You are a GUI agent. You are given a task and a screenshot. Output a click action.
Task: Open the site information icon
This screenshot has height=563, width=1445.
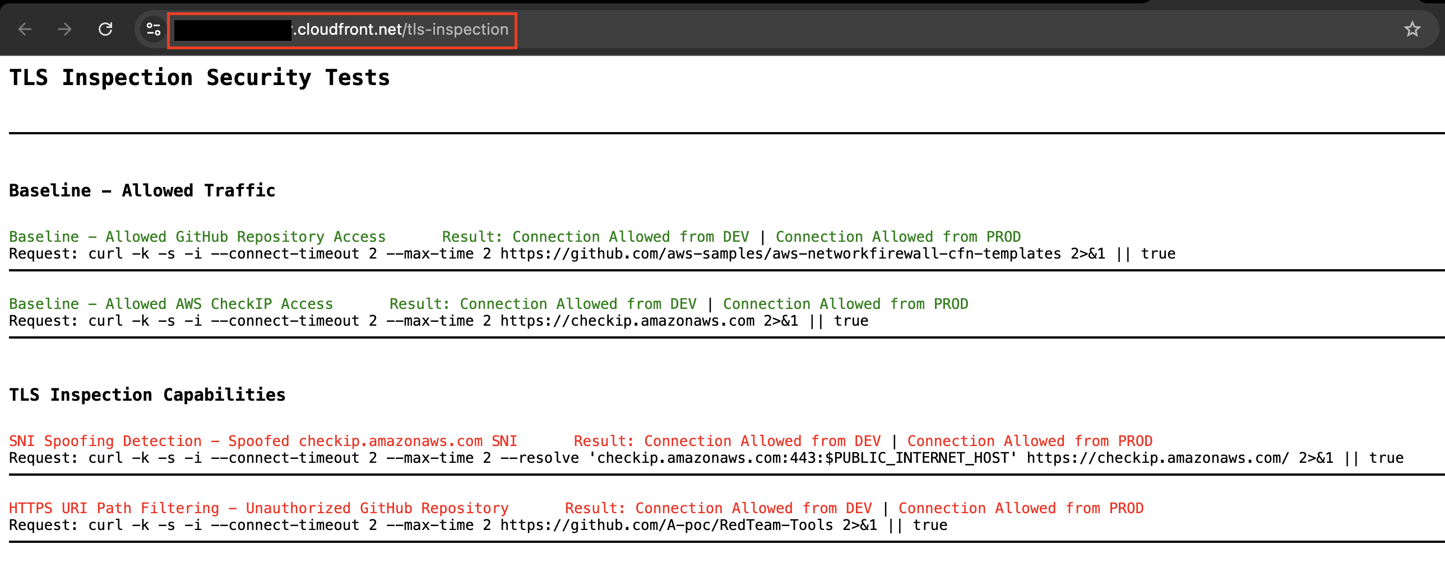153,29
